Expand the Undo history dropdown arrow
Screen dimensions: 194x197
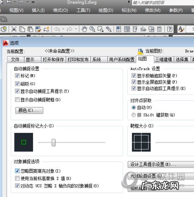tap(63, 29)
